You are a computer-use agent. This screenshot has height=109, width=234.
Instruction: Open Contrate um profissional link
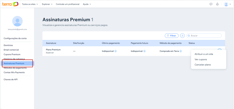click(x=68, y=4)
